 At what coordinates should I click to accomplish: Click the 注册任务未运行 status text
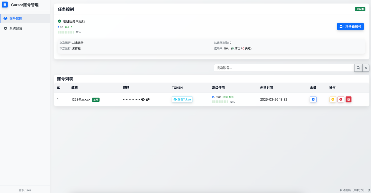point(74,21)
